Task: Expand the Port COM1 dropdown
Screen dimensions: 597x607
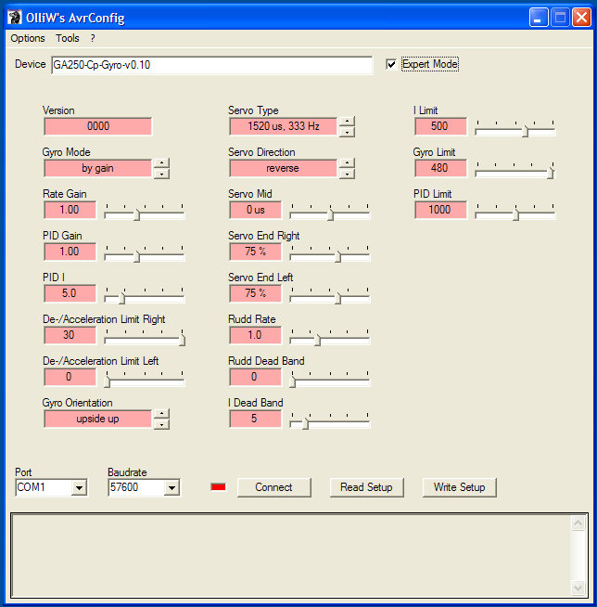Action: [x=79, y=488]
